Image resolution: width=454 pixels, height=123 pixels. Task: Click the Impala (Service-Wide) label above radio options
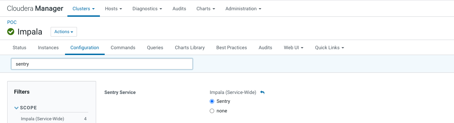[x=233, y=92]
